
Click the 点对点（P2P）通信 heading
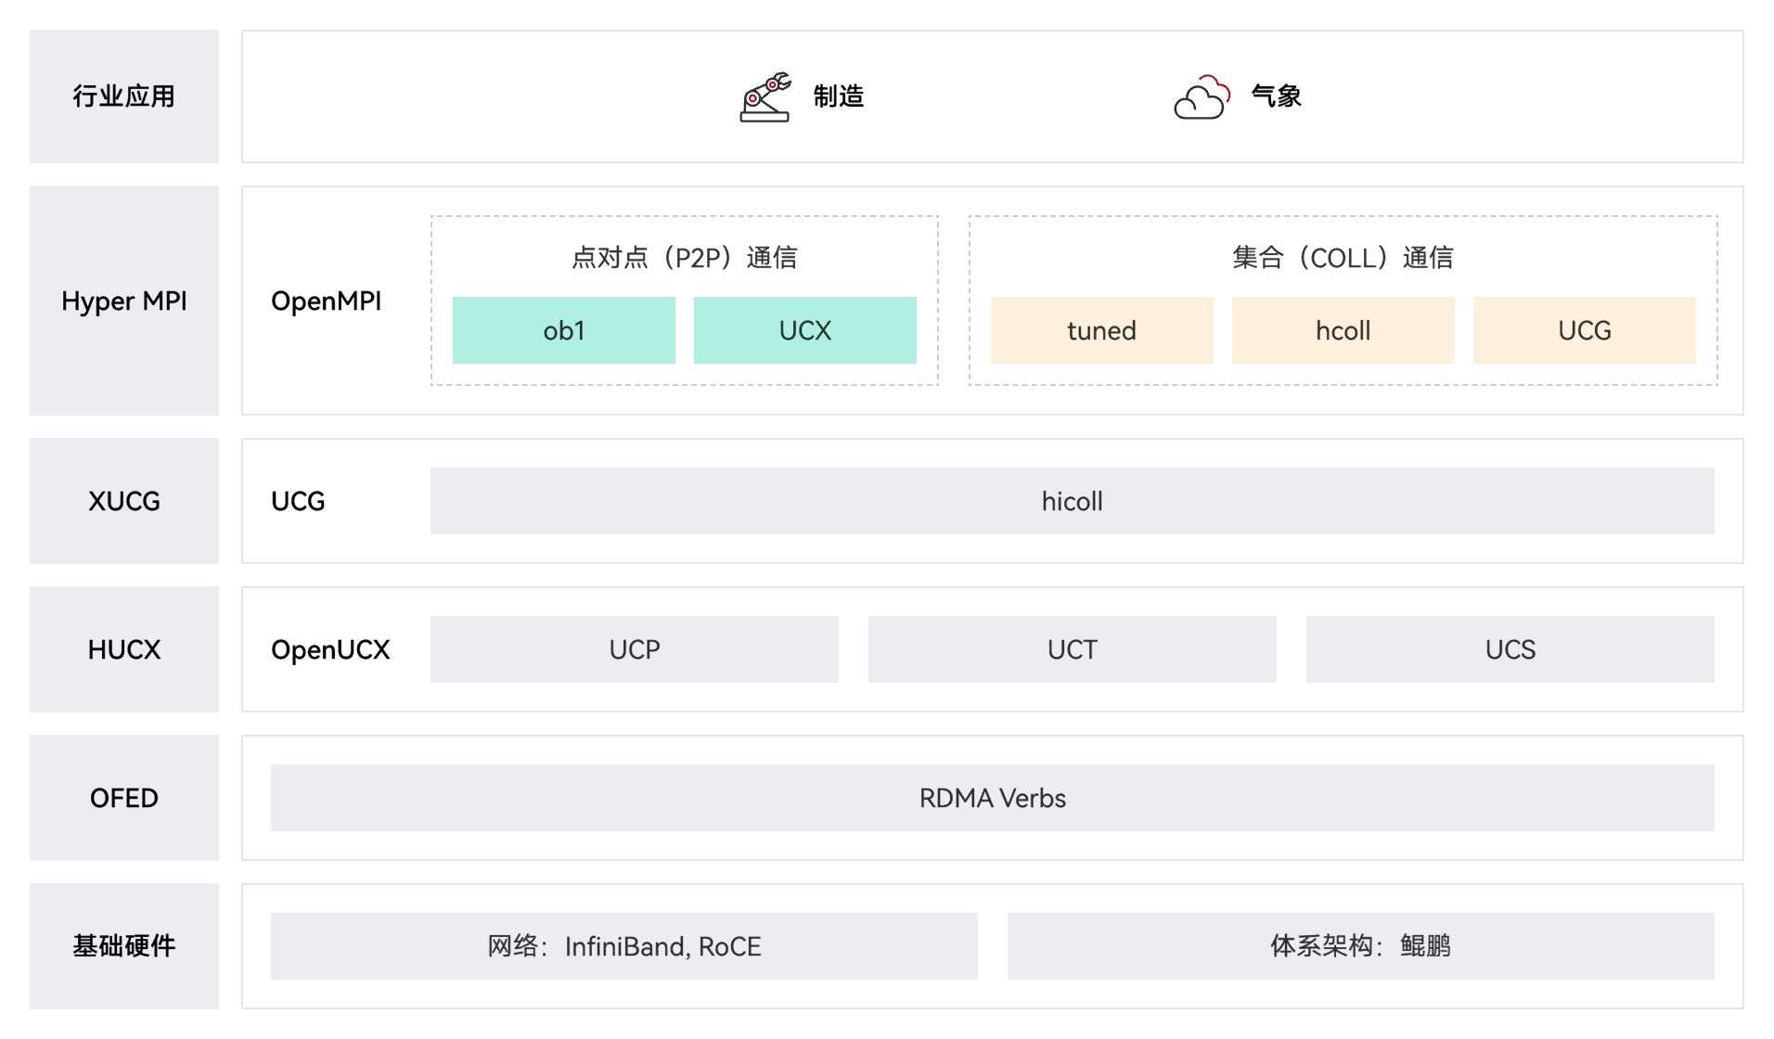pyautogui.click(x=685, y=257)
